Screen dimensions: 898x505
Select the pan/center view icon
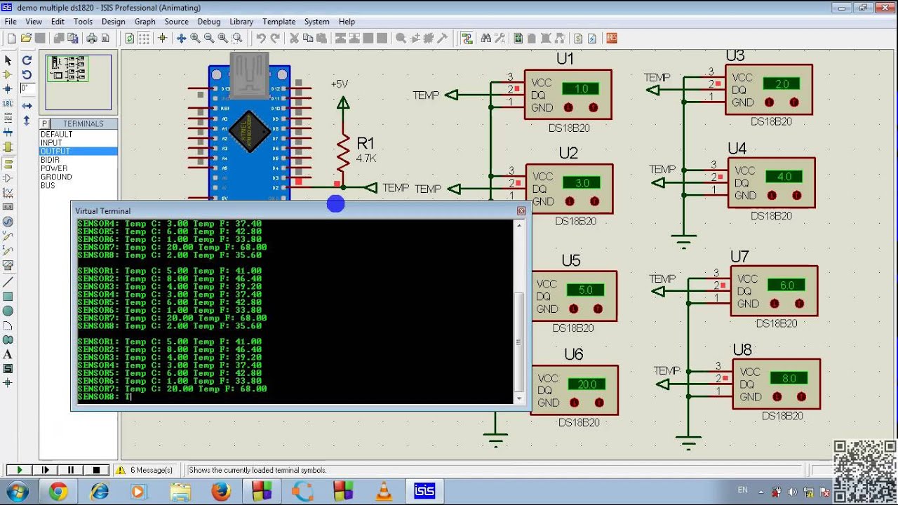pos(181,39)
